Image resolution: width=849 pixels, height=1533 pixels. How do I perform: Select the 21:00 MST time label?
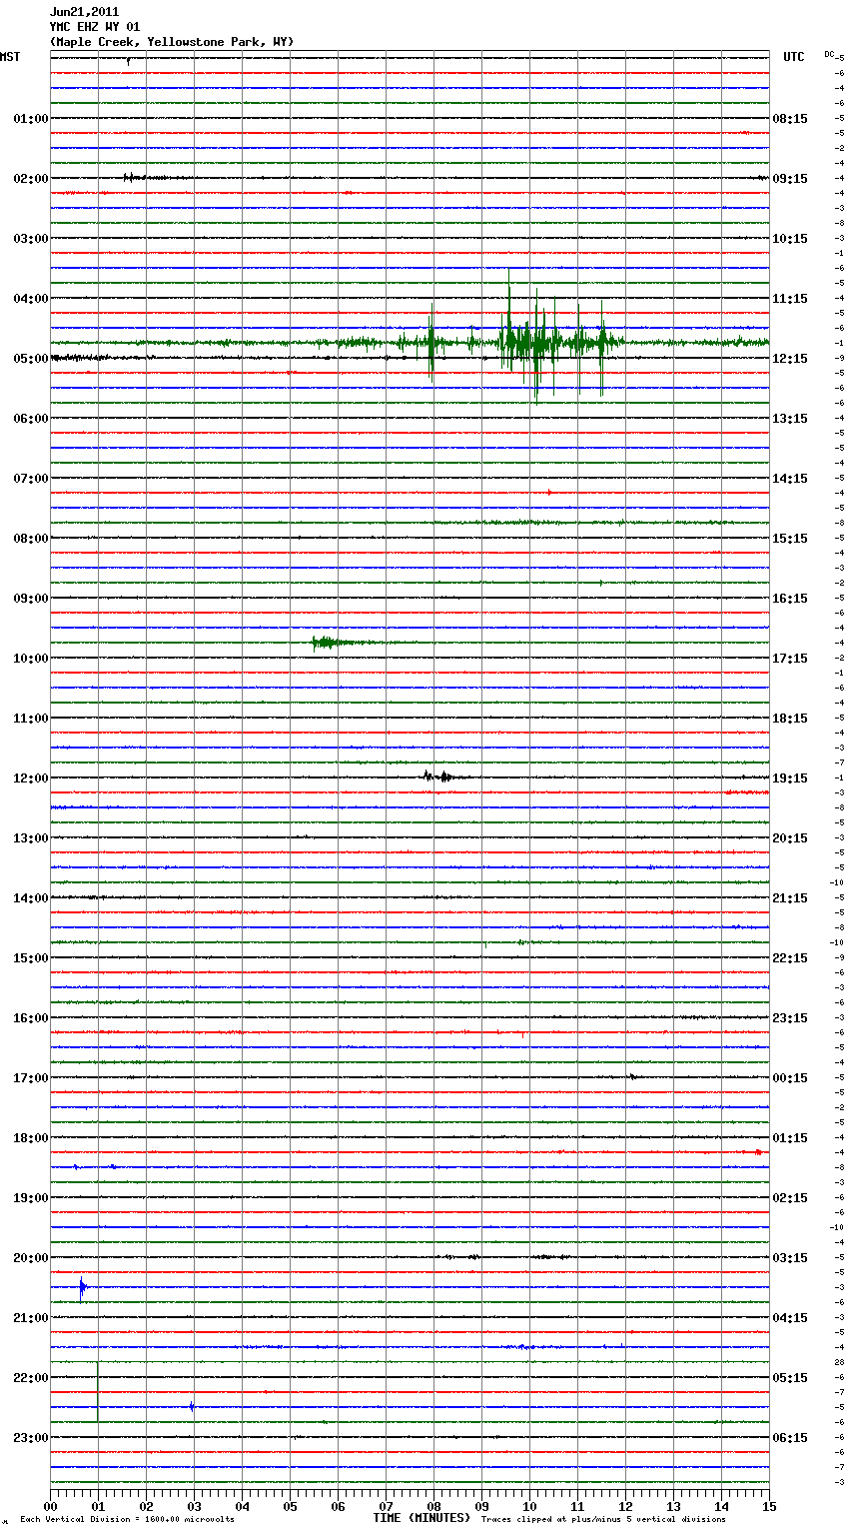pyautogui.click(x=31, y=1318)
